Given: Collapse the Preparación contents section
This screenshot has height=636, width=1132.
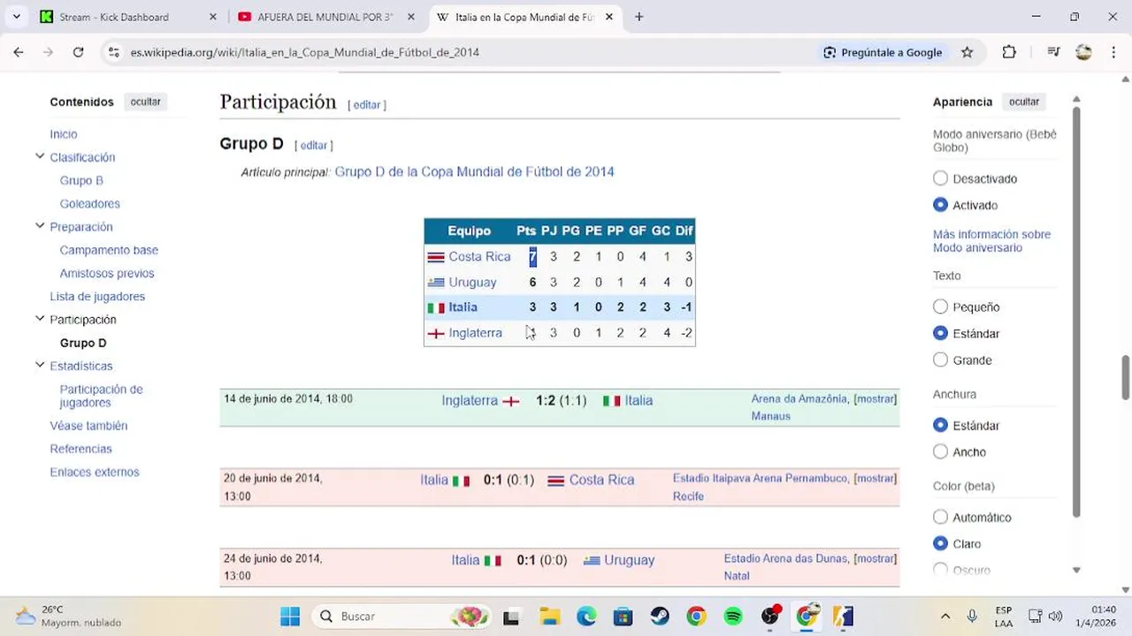Looking at the screenshot, I should [x=40, y=226].
